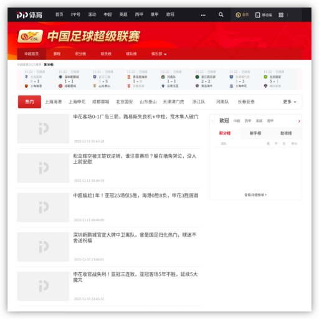319x319 pixels.
Task: Select 中超 in the standings panel
Action: [x=237, y=121]
